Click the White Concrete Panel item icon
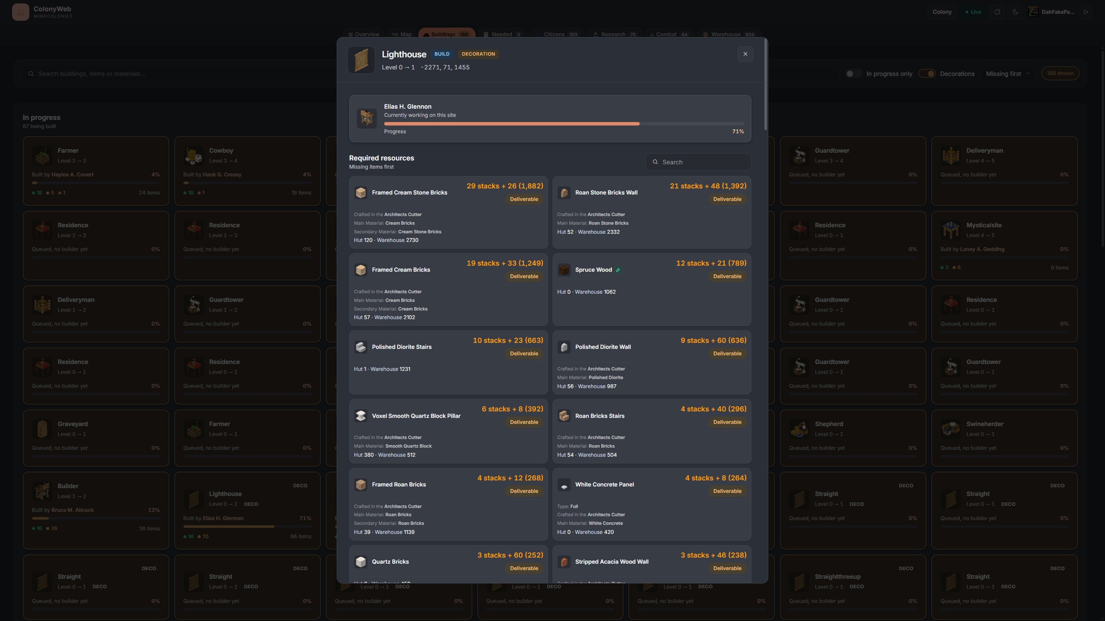 coord(564,484)
